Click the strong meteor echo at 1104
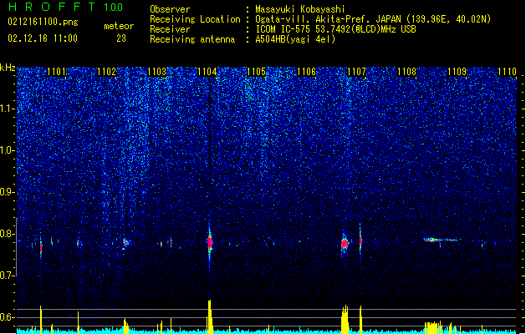 pyautogui.click(x=210, y=242)
